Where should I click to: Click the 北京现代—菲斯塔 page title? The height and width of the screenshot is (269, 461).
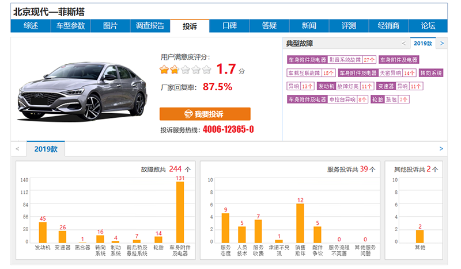click(x=49, y=11)
